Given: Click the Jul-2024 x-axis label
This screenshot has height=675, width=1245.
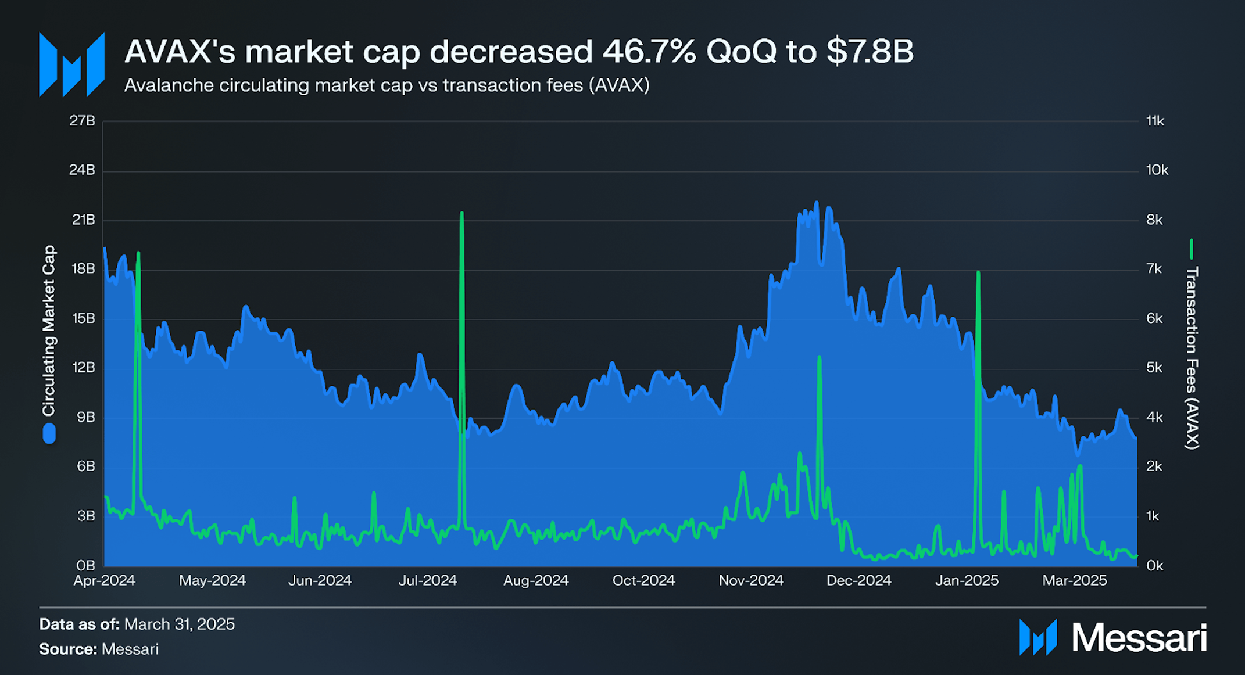Looking at the screenshot, I should 428,580.
